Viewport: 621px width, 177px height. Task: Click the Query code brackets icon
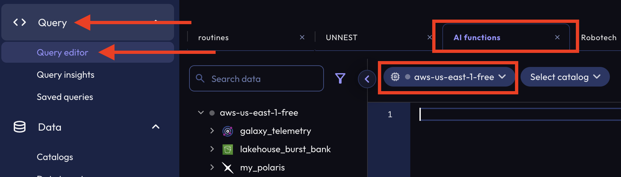point(20,22)
